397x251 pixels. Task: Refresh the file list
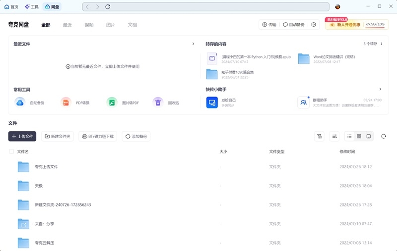coord(384,136)
